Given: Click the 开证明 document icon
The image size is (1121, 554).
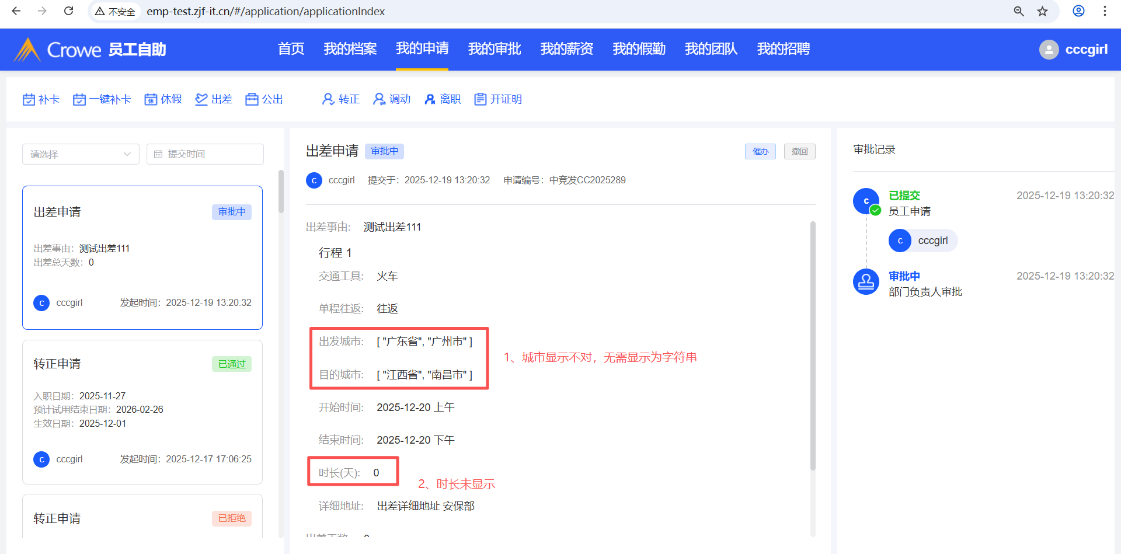Looking at the screenshot, I should tap(481, 100).
